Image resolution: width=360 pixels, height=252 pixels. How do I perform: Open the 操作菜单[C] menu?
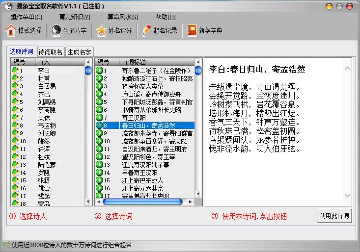coord(26,17)
